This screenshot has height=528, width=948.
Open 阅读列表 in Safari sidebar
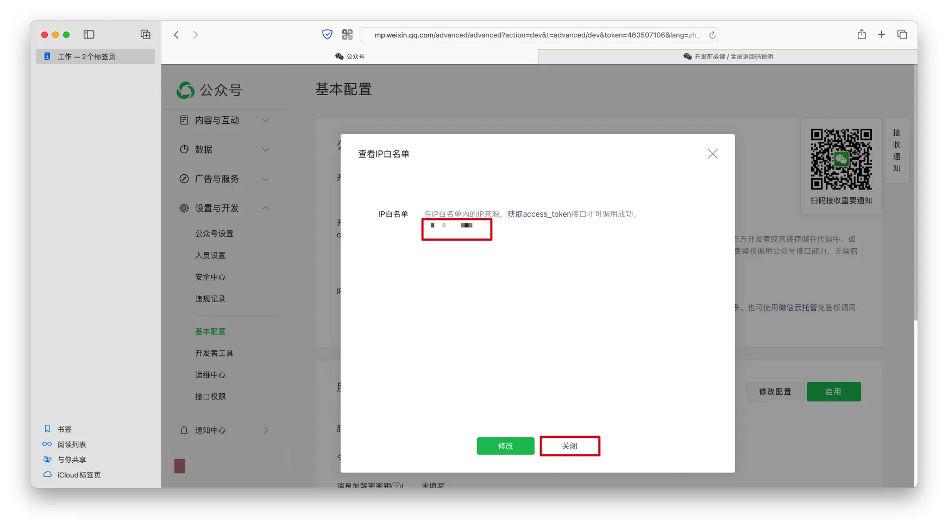point(72,444)
